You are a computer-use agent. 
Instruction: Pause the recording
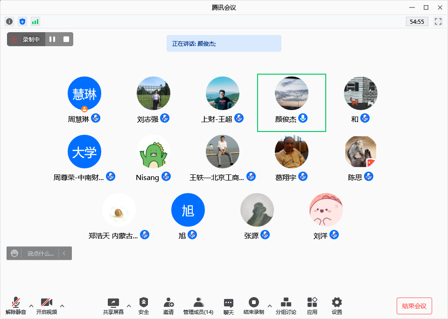[x=52, y=39]
